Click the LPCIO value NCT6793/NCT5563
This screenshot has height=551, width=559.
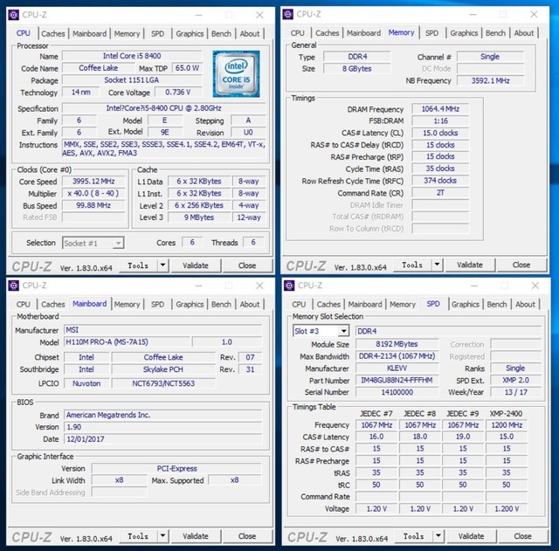click(x=163, y=383)
